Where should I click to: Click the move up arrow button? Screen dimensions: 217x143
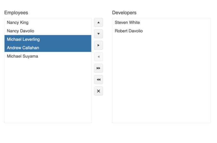pos(98,22)
